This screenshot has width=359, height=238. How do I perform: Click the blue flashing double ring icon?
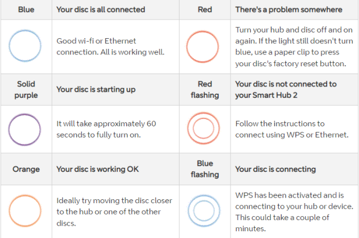(204, 210)
